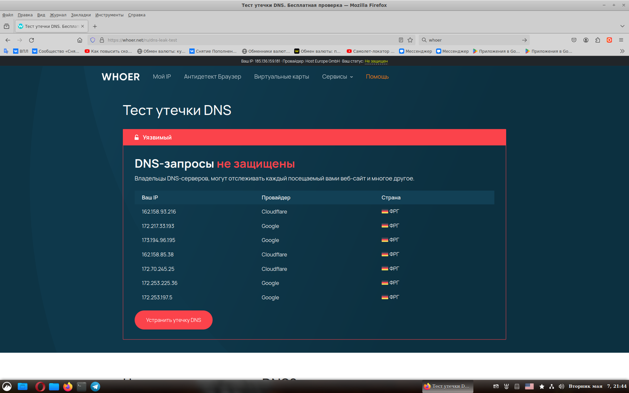The image size is (629, 393).
Task: Open the extensions puzzle menu
Action: pos(598,40)
